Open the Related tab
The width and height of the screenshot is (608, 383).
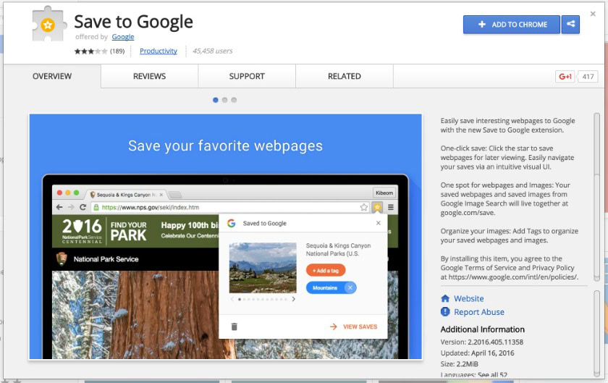tap(345, 76)
